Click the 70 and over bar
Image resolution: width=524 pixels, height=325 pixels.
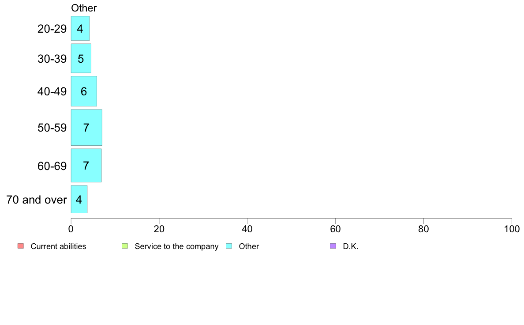click(79, 199)
